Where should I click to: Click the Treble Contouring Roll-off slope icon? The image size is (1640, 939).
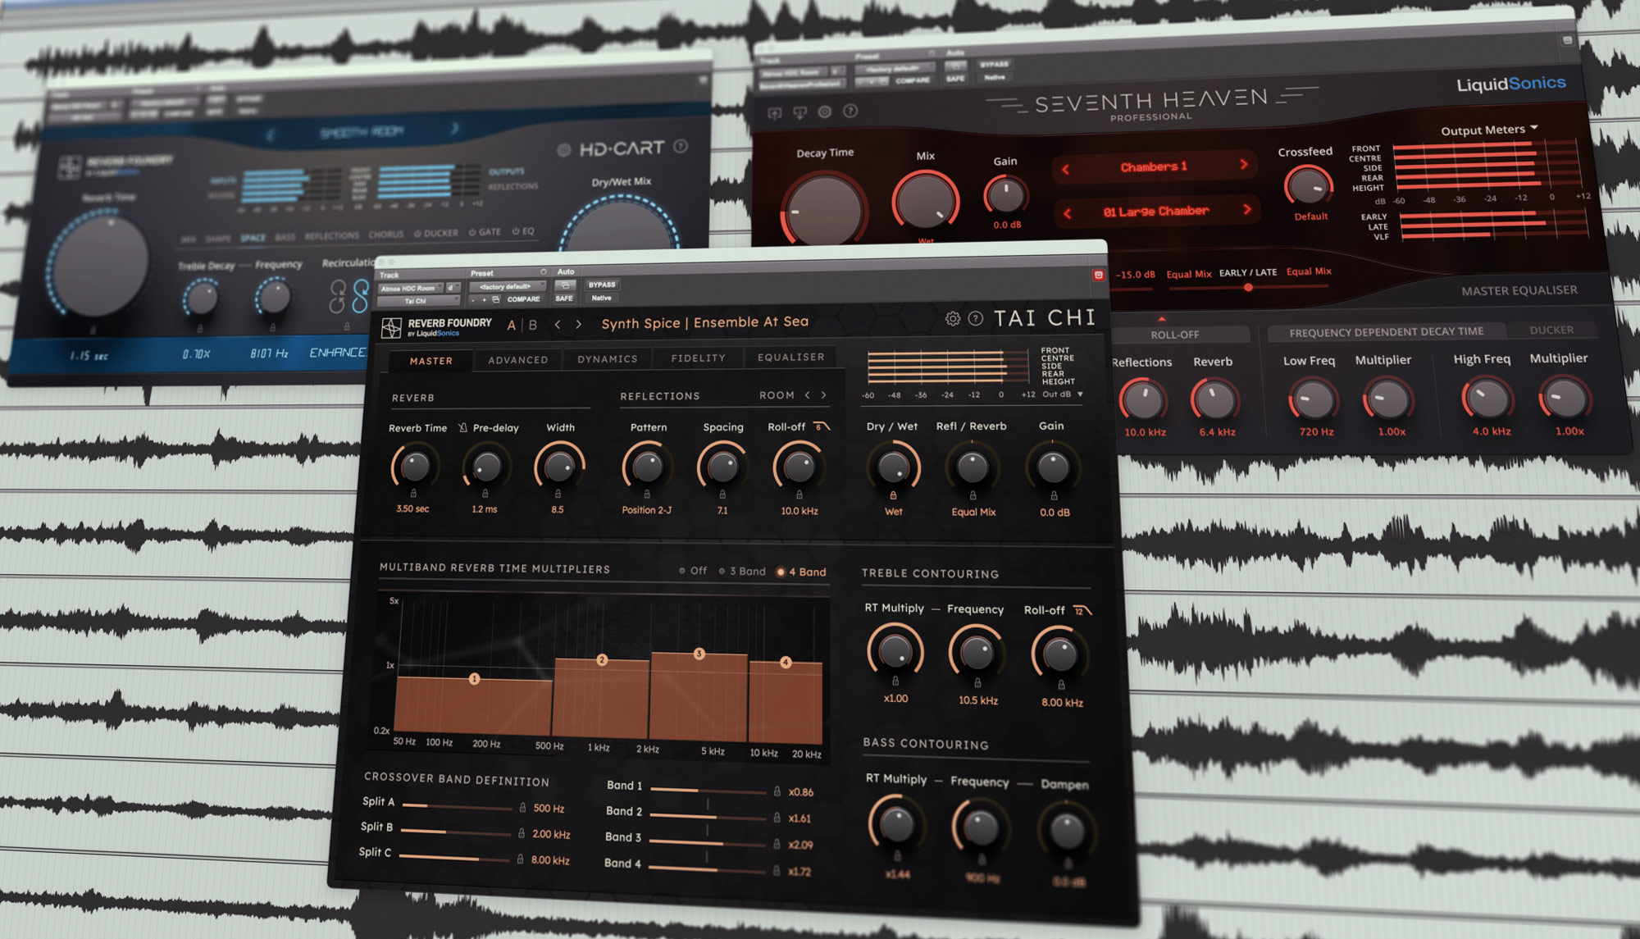pos(1082,610)
